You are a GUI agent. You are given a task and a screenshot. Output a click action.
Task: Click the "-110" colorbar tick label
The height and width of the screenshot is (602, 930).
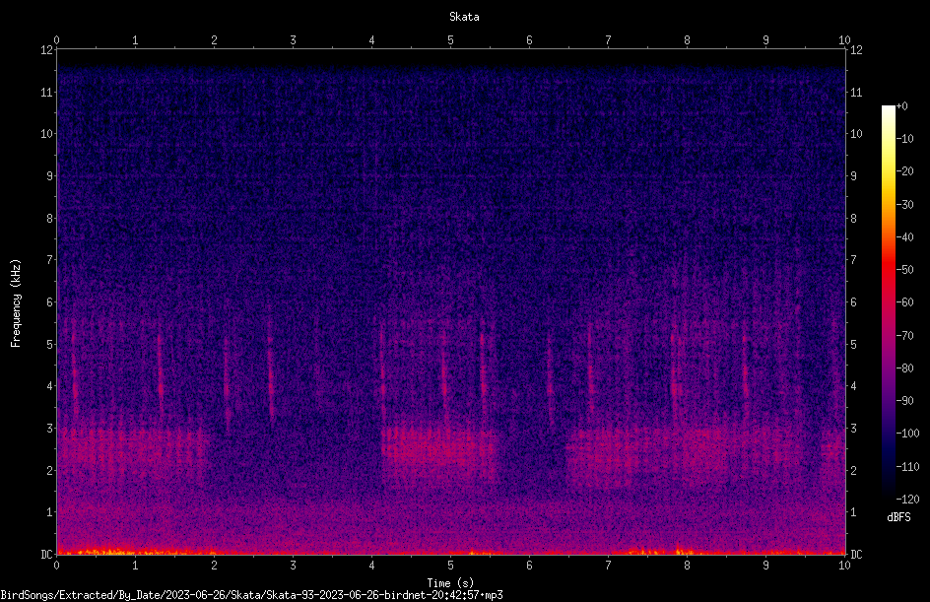click(x=908, y=467)
